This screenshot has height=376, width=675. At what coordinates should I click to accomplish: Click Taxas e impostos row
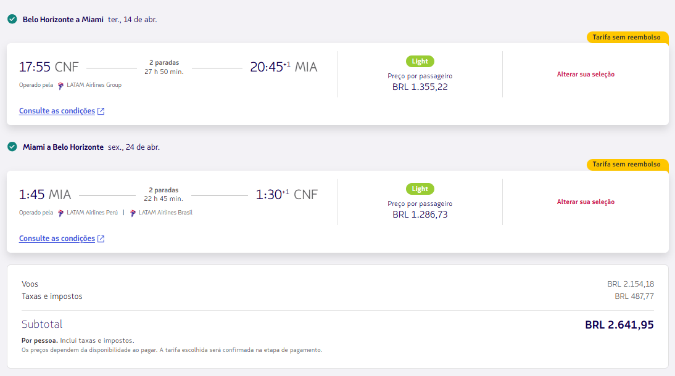pos(52,296)
